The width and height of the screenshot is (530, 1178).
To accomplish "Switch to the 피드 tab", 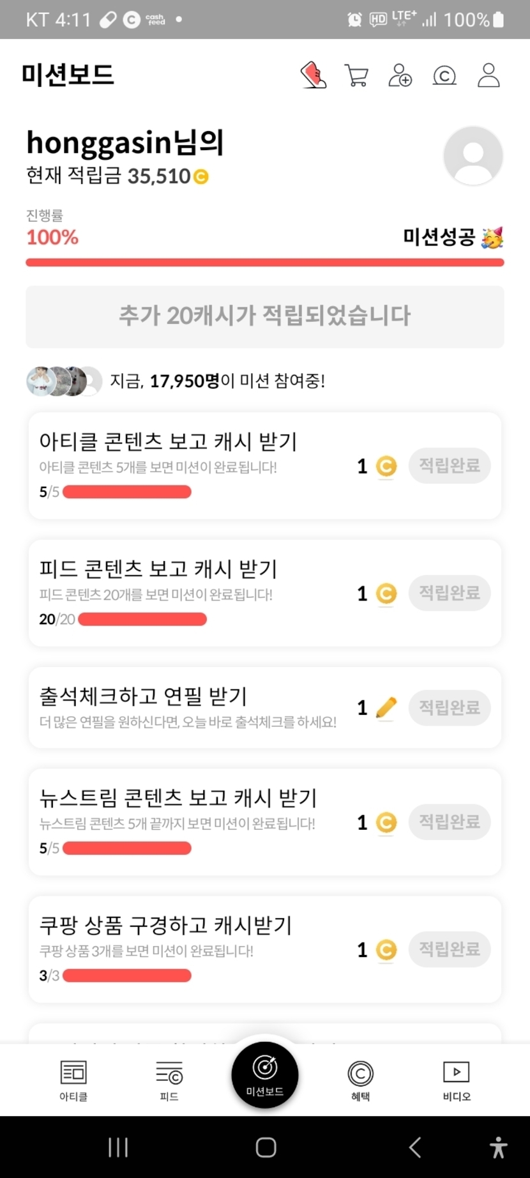I will point(169,1080).
